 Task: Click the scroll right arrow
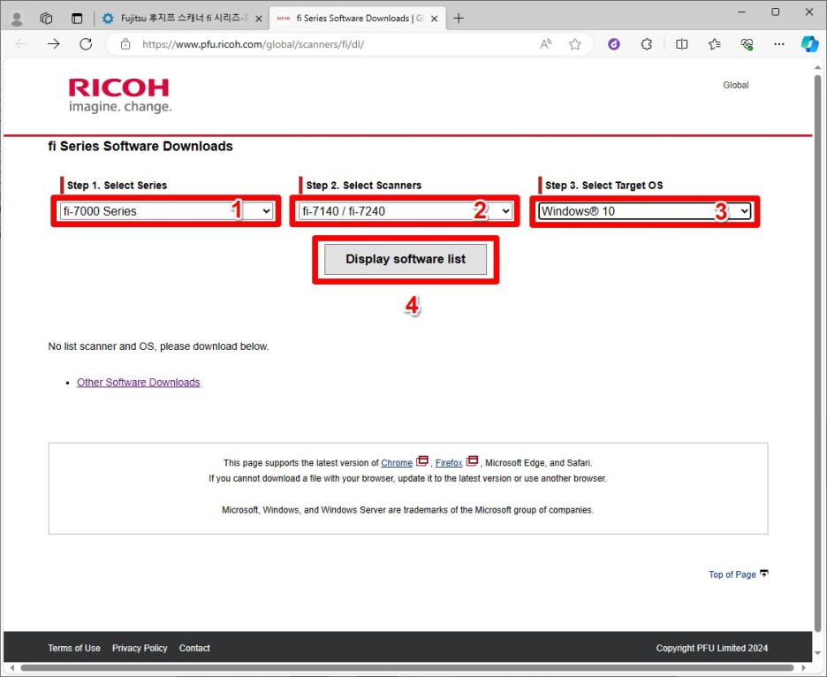coord(804,668)
